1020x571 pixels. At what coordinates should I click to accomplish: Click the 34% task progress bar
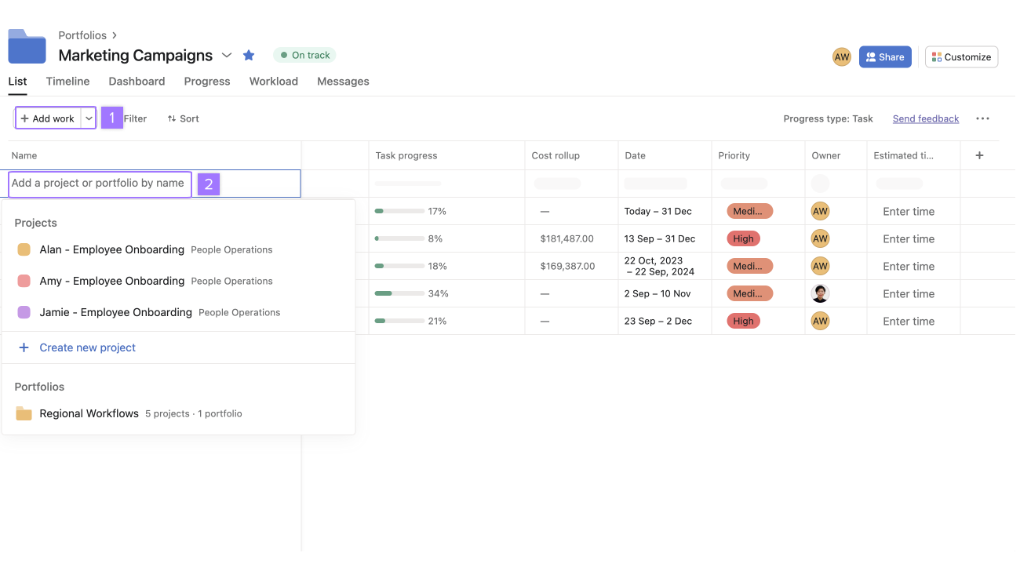click(394, 293)
